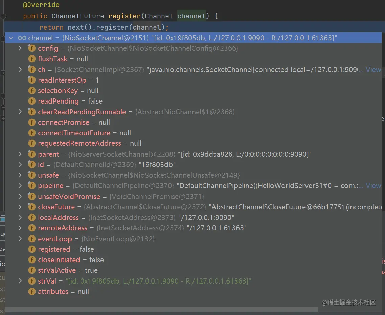
Task: Click the field icon beside closeInitiated
Action: coord(32,260)
